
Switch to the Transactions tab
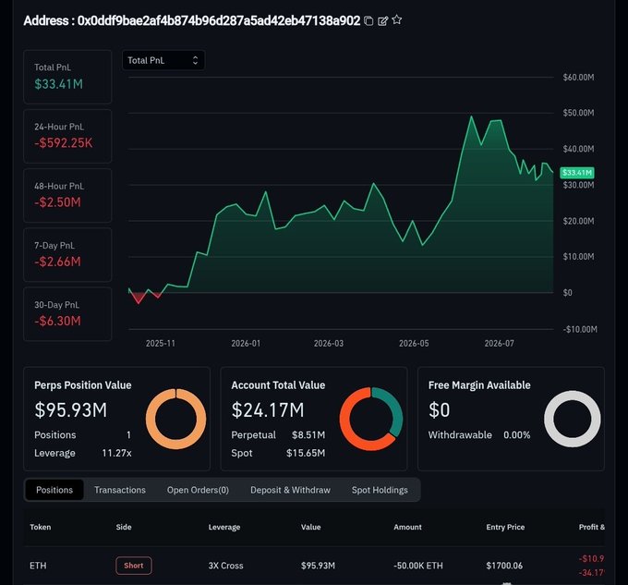pyautogui.click(x=120, y=490)
